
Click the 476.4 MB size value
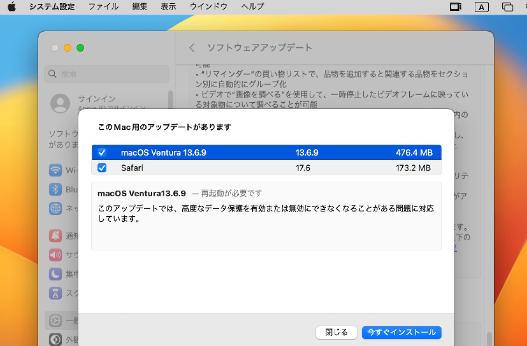[414, 153]
